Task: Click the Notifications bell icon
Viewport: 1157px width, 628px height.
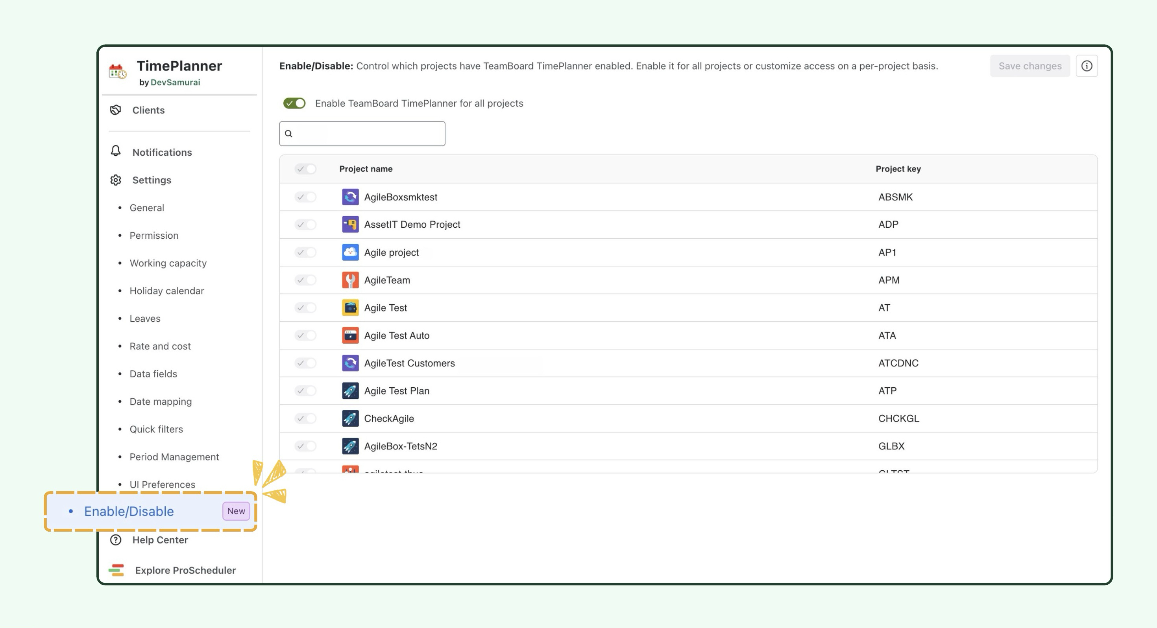Action: [116, 151]
